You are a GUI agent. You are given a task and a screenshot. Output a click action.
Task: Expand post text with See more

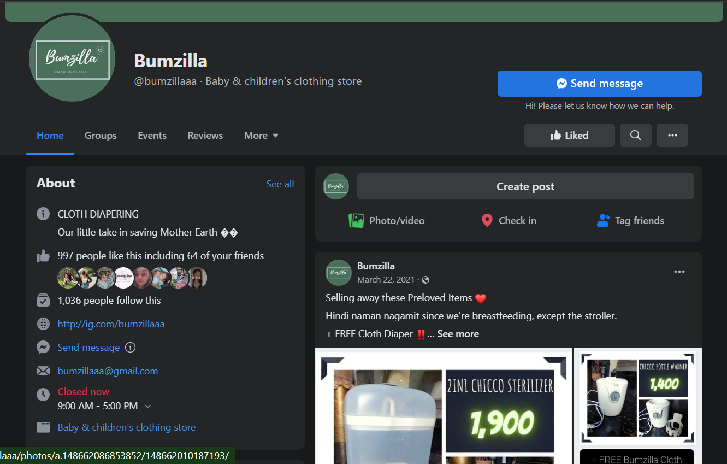458,334
